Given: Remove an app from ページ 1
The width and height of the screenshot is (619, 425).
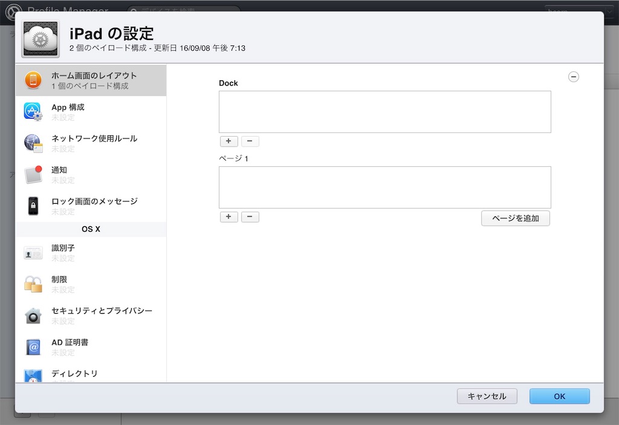Looking at the screenshot, I should tap(250, 216).
